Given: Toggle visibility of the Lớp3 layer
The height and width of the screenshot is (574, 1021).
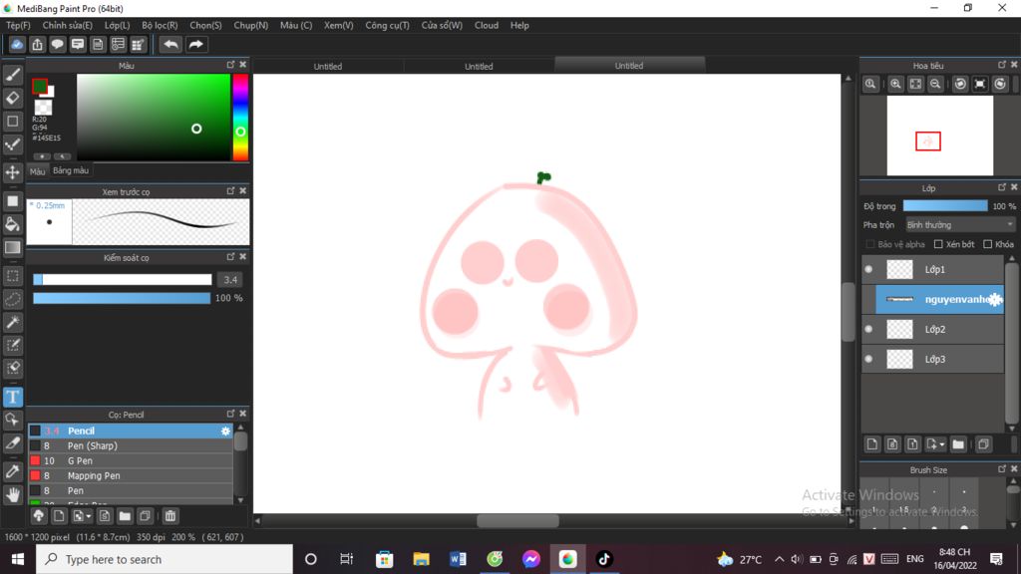Looking at the screenshot, I should (x=868, y=359).
